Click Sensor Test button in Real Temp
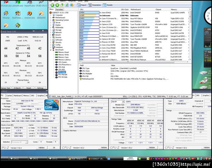Image resolution: width=212 pixels, height=168 pixels. click(x=6, y=88)
